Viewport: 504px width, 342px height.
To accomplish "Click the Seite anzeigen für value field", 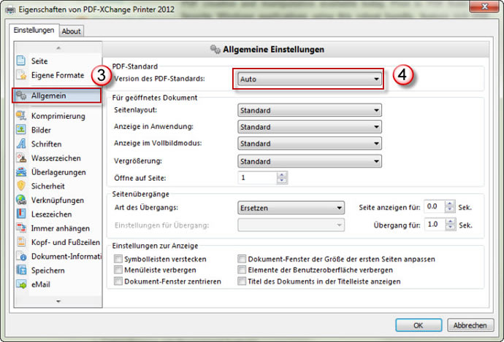I will (435, 206).
